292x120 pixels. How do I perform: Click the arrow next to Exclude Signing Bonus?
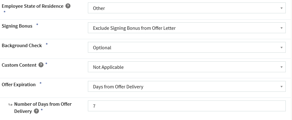(282, 28)
